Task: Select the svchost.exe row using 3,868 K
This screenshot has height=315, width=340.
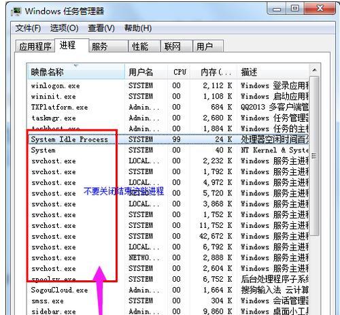Action: coord(168,204)
